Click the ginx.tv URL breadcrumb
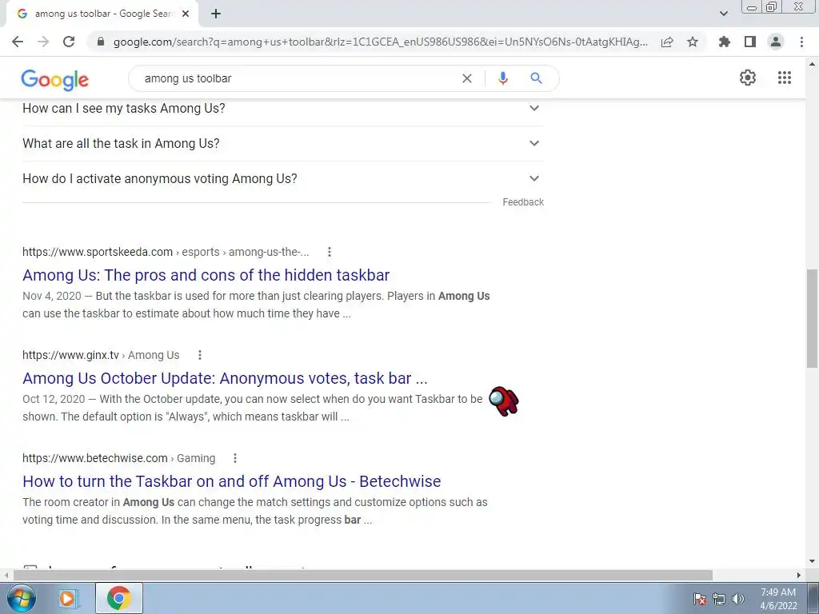The image size is (819, 614). click(x=101, y=355)
